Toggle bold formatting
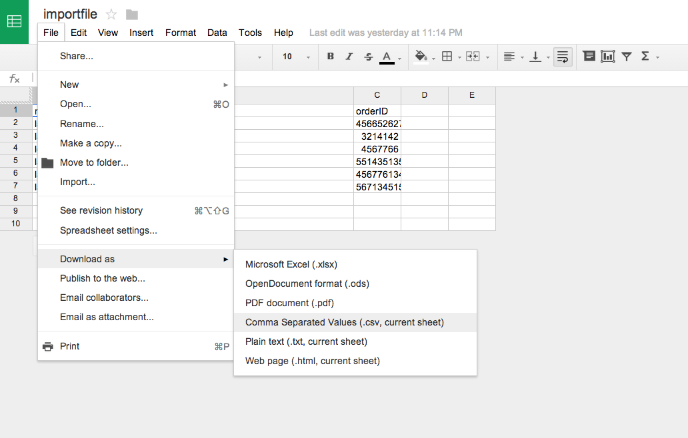Screen dimensions: 688x438 pyautogui.click(x=331, y=56)
